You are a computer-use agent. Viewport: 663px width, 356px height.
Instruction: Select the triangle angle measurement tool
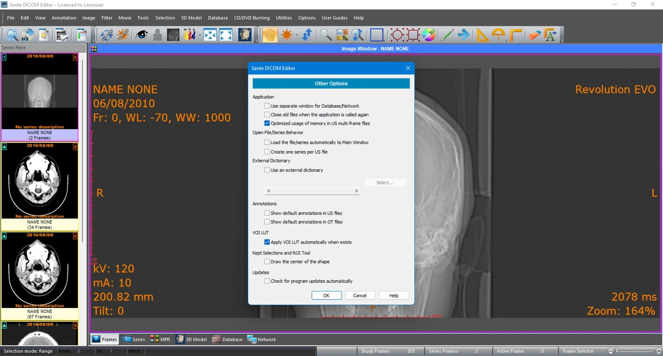482,35
